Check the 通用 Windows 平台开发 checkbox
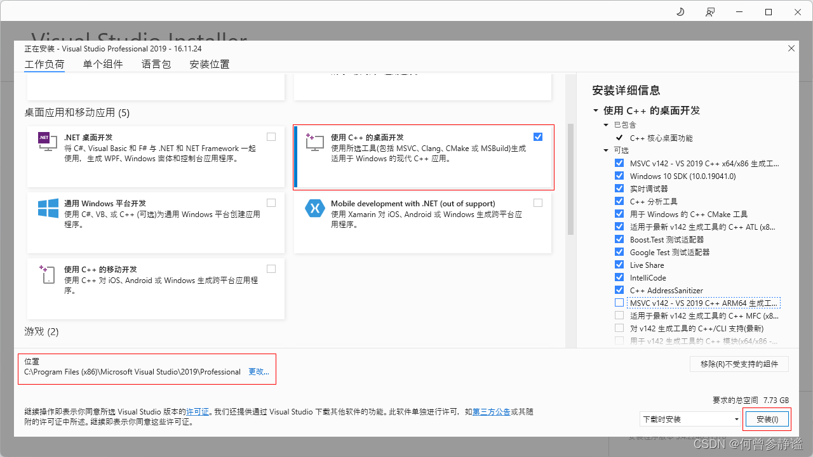 click(271, 202)
